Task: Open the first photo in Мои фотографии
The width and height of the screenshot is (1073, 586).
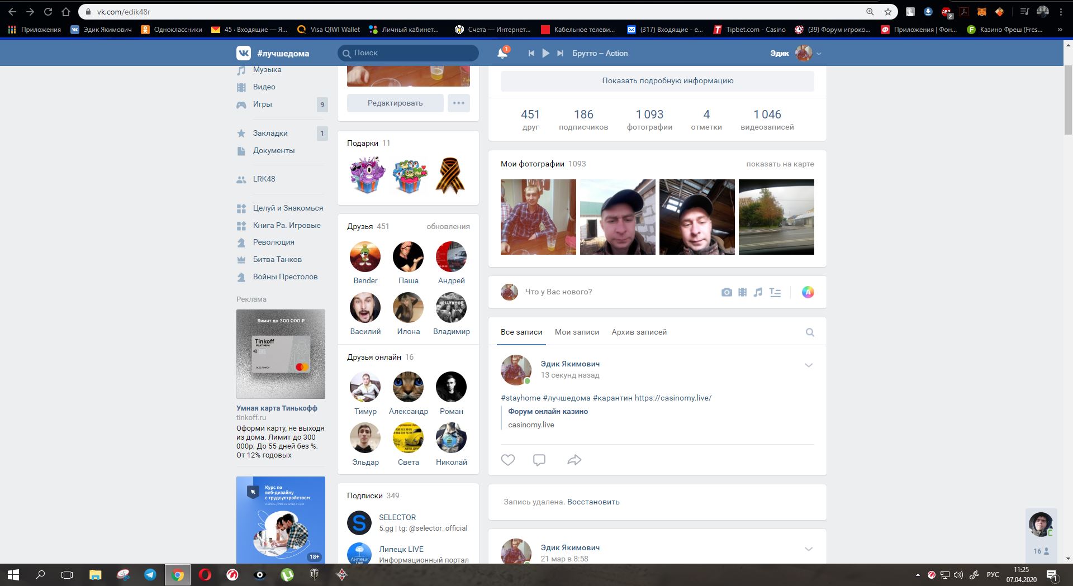Action: [538, 217]
